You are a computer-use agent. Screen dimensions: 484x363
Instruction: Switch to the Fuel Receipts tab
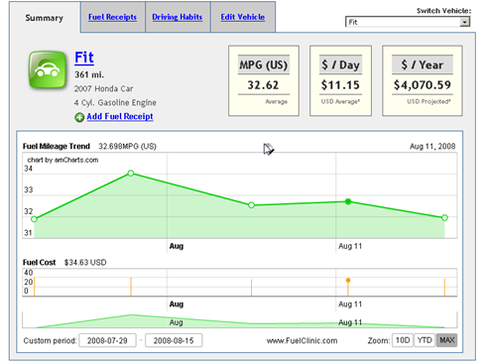[112, 17]
